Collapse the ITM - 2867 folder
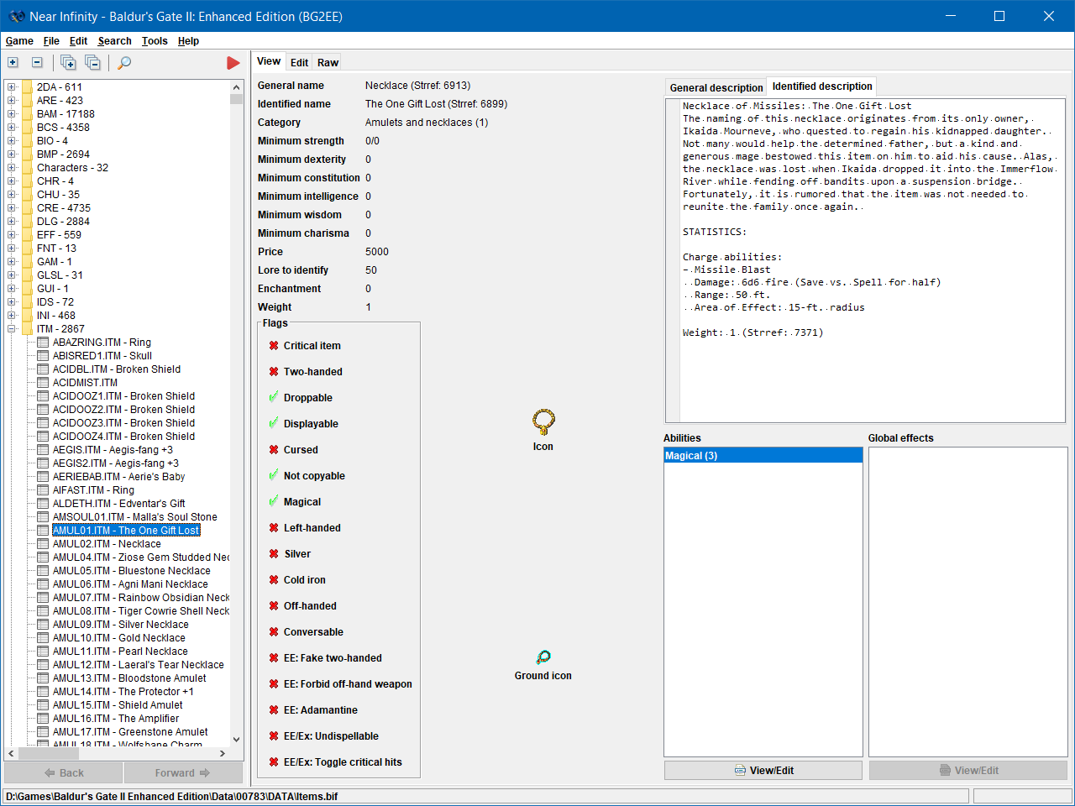The image size is (1075, 806). coord(12,329)
